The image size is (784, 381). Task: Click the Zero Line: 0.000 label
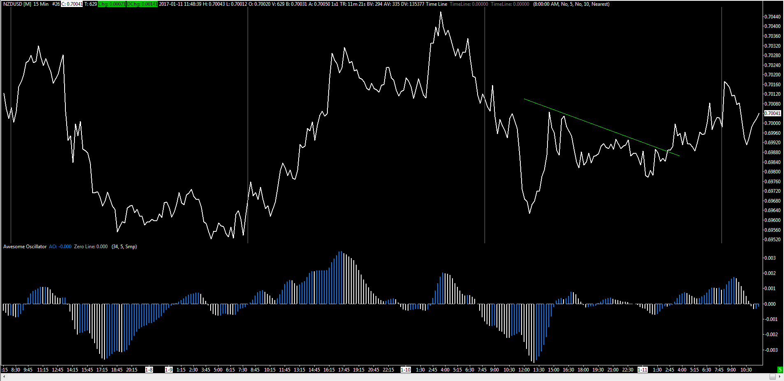tap(91, 247)
